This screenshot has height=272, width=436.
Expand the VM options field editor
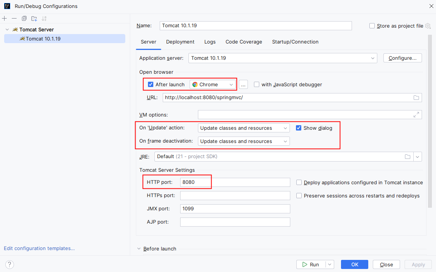pos(416,115)
